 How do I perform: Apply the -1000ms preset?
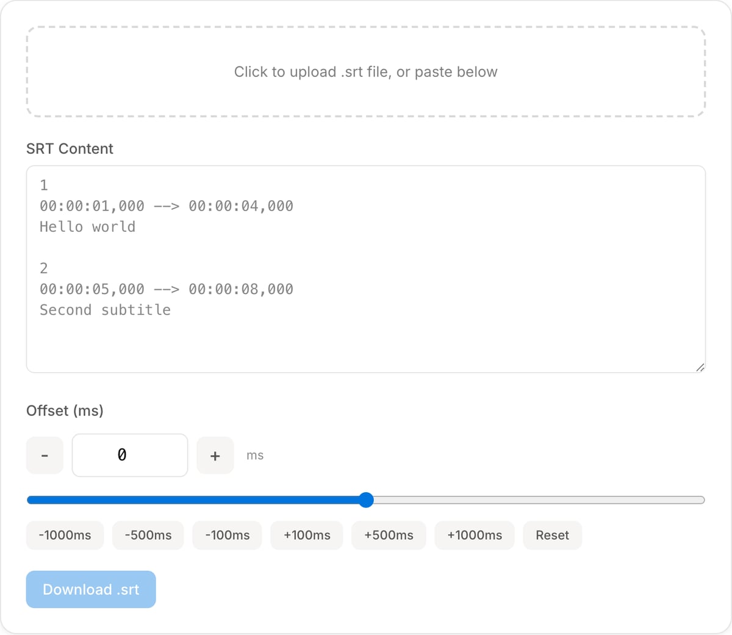pos(65,535)
